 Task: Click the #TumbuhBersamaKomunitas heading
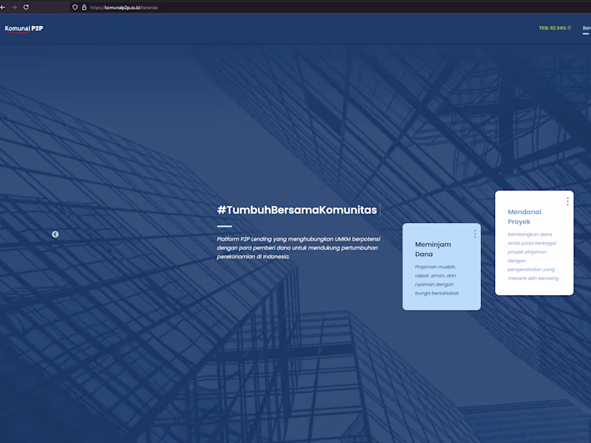click(298, 210)
